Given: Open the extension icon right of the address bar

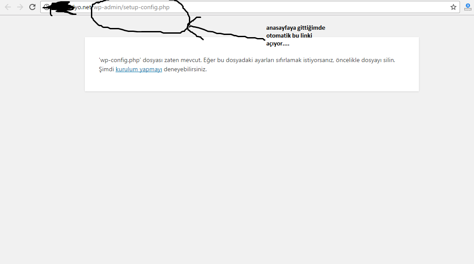Looking at the screenshot, I should pos(467,7).
